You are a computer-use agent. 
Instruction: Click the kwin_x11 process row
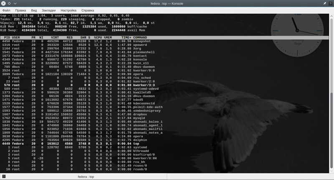point(76,63)
